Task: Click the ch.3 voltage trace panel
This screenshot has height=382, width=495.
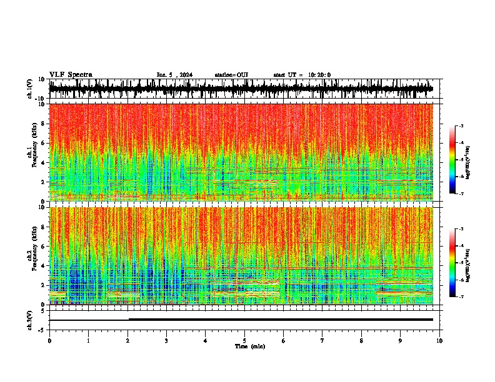Action: (x=246, y=320)
